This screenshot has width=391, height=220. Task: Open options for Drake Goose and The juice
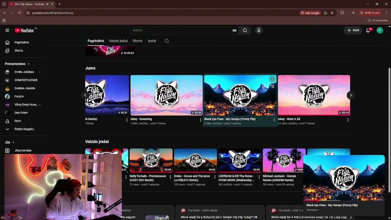(x=215, y=177)
